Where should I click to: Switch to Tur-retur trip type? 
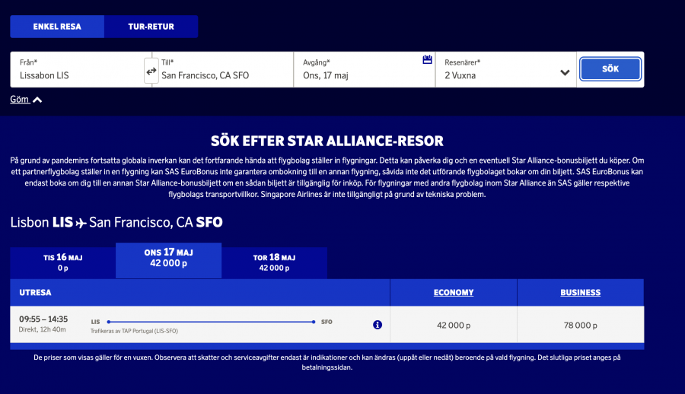click(151, 27)
